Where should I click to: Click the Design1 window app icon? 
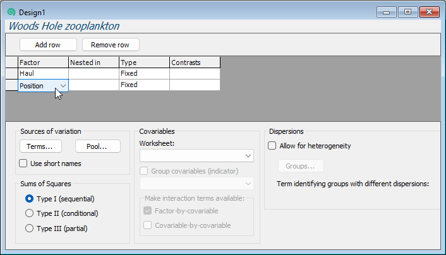point(9,12)
